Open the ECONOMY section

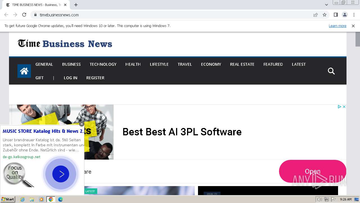click(211, 64)
